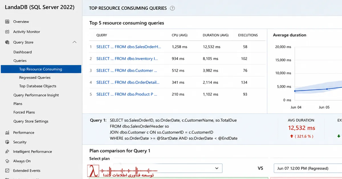This screenshot has height=179, width=342.
Task: Open the Select plan dropdown
Action: [x=168, y=168]
